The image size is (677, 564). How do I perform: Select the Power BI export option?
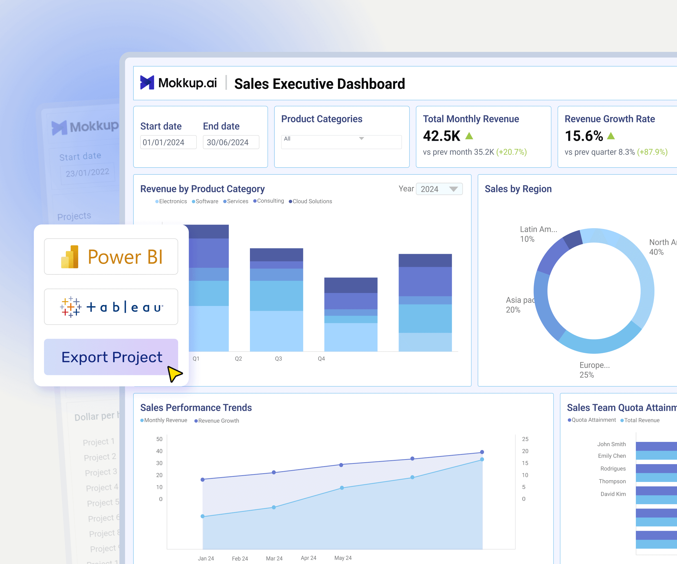click(111, 257)
